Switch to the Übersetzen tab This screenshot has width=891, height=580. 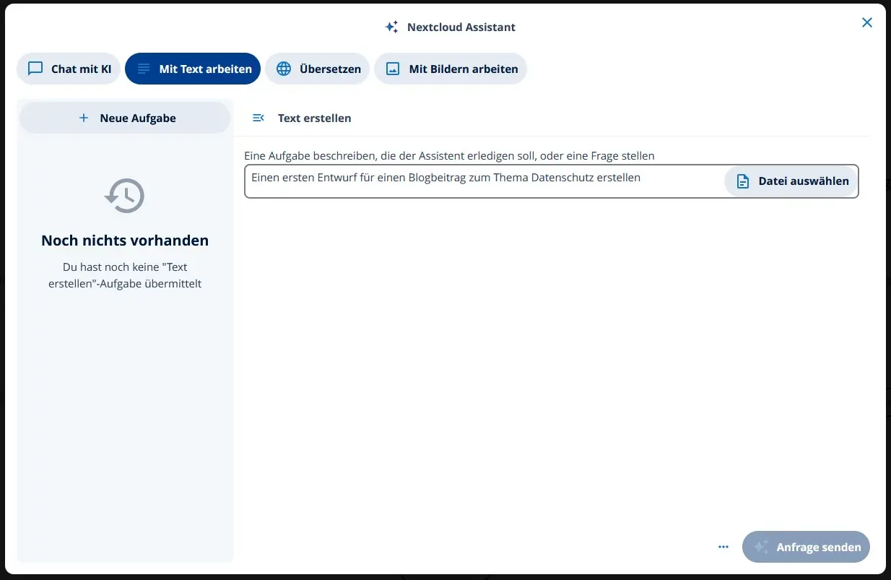tap(317, 69)
